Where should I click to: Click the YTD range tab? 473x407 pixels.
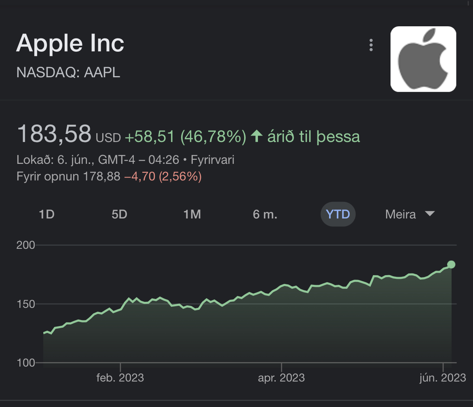tap(338, 214)
